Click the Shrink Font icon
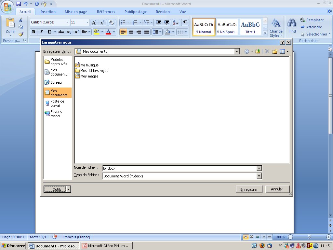Screen dimensions: 333x250 (x=102, y=22)
